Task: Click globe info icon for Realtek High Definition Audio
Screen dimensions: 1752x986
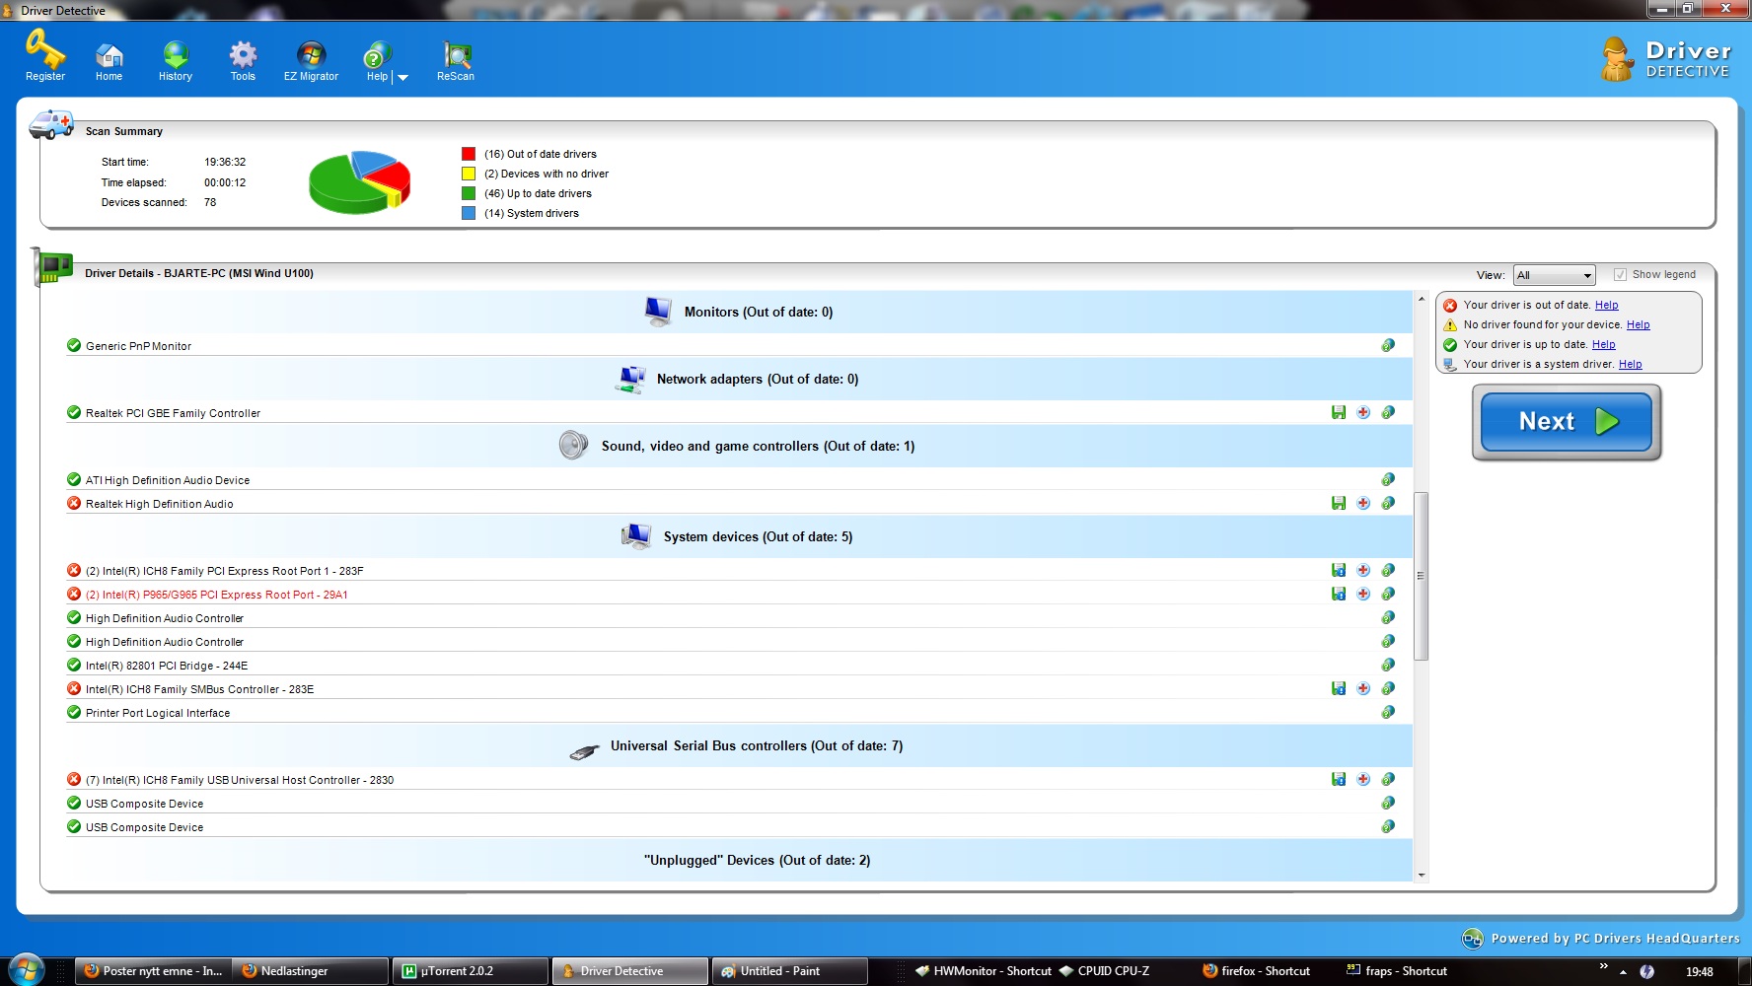Action: point(1388,503)
